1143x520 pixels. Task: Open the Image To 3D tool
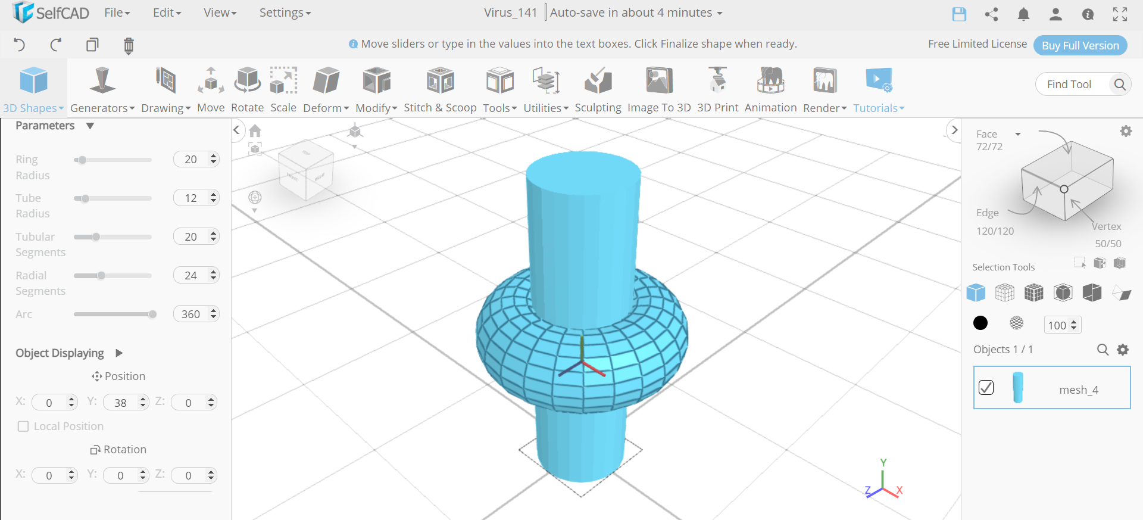point(659,89)
